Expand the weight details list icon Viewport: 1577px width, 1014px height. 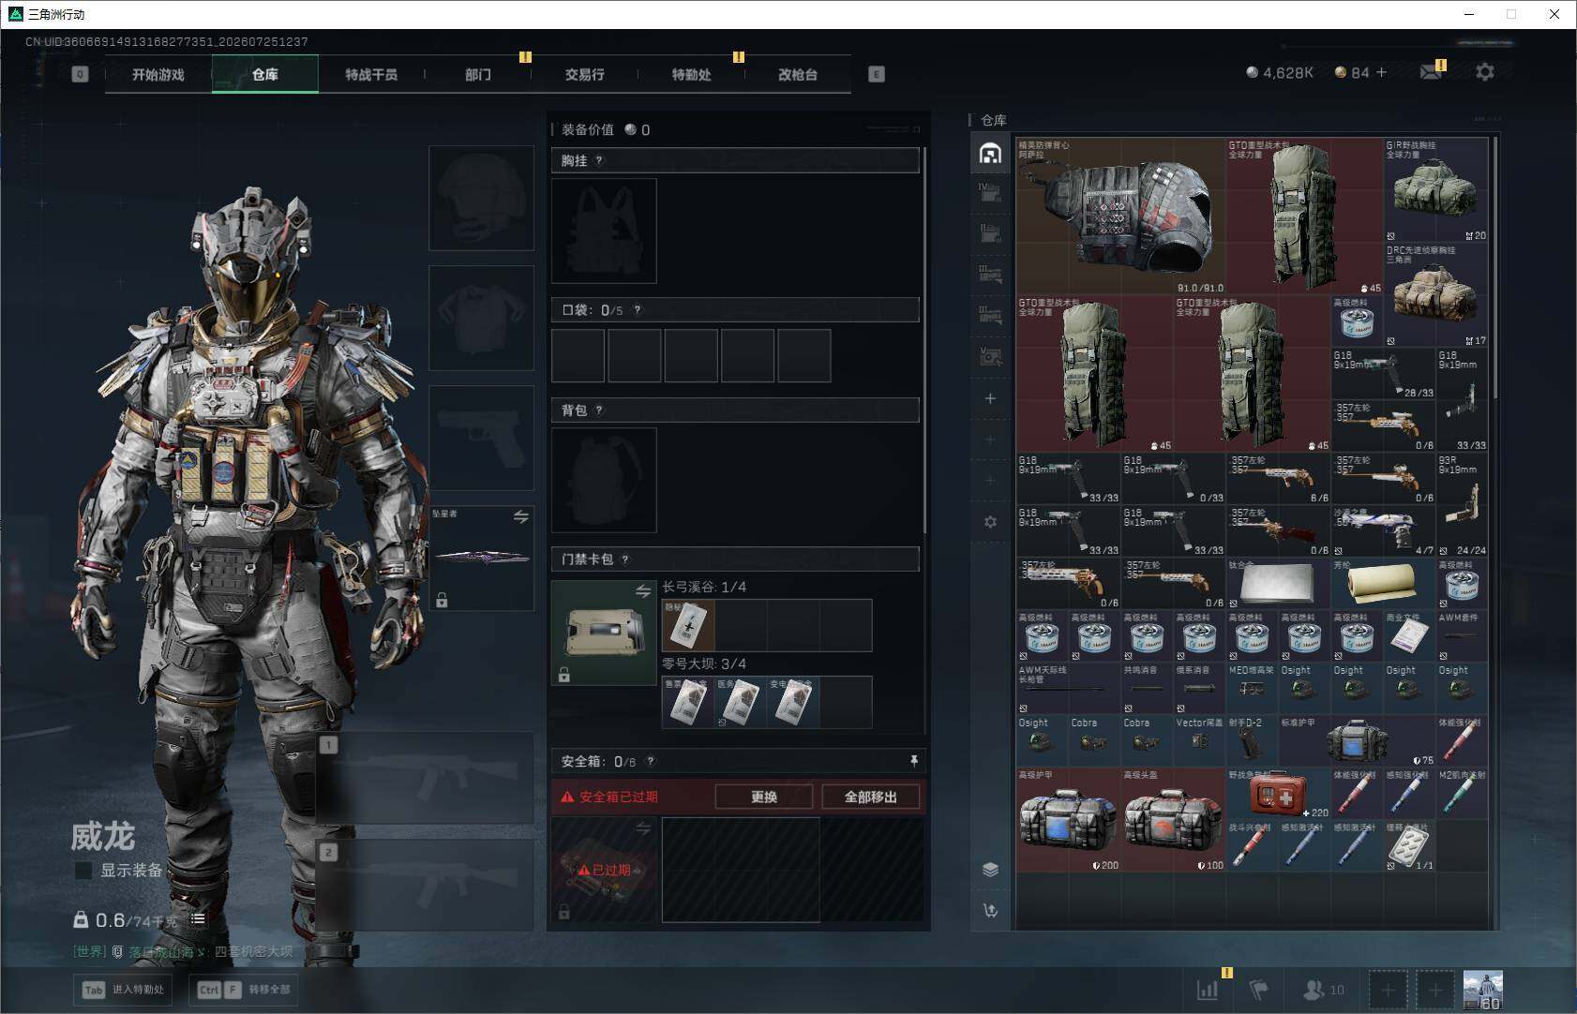198,919
